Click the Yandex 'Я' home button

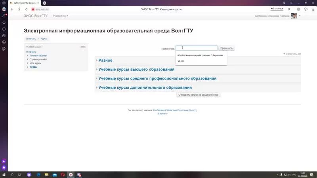coord(19,9)
